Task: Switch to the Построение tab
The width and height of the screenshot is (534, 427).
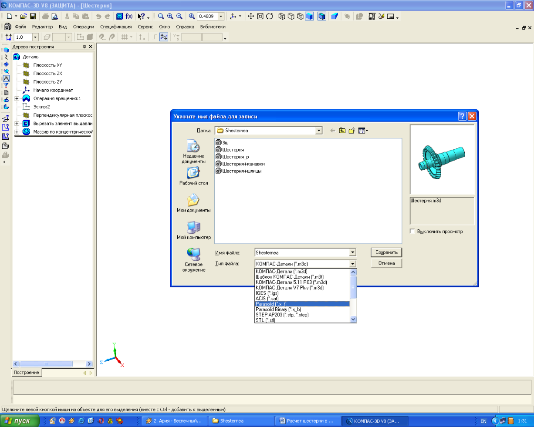Action: point(26,373)
